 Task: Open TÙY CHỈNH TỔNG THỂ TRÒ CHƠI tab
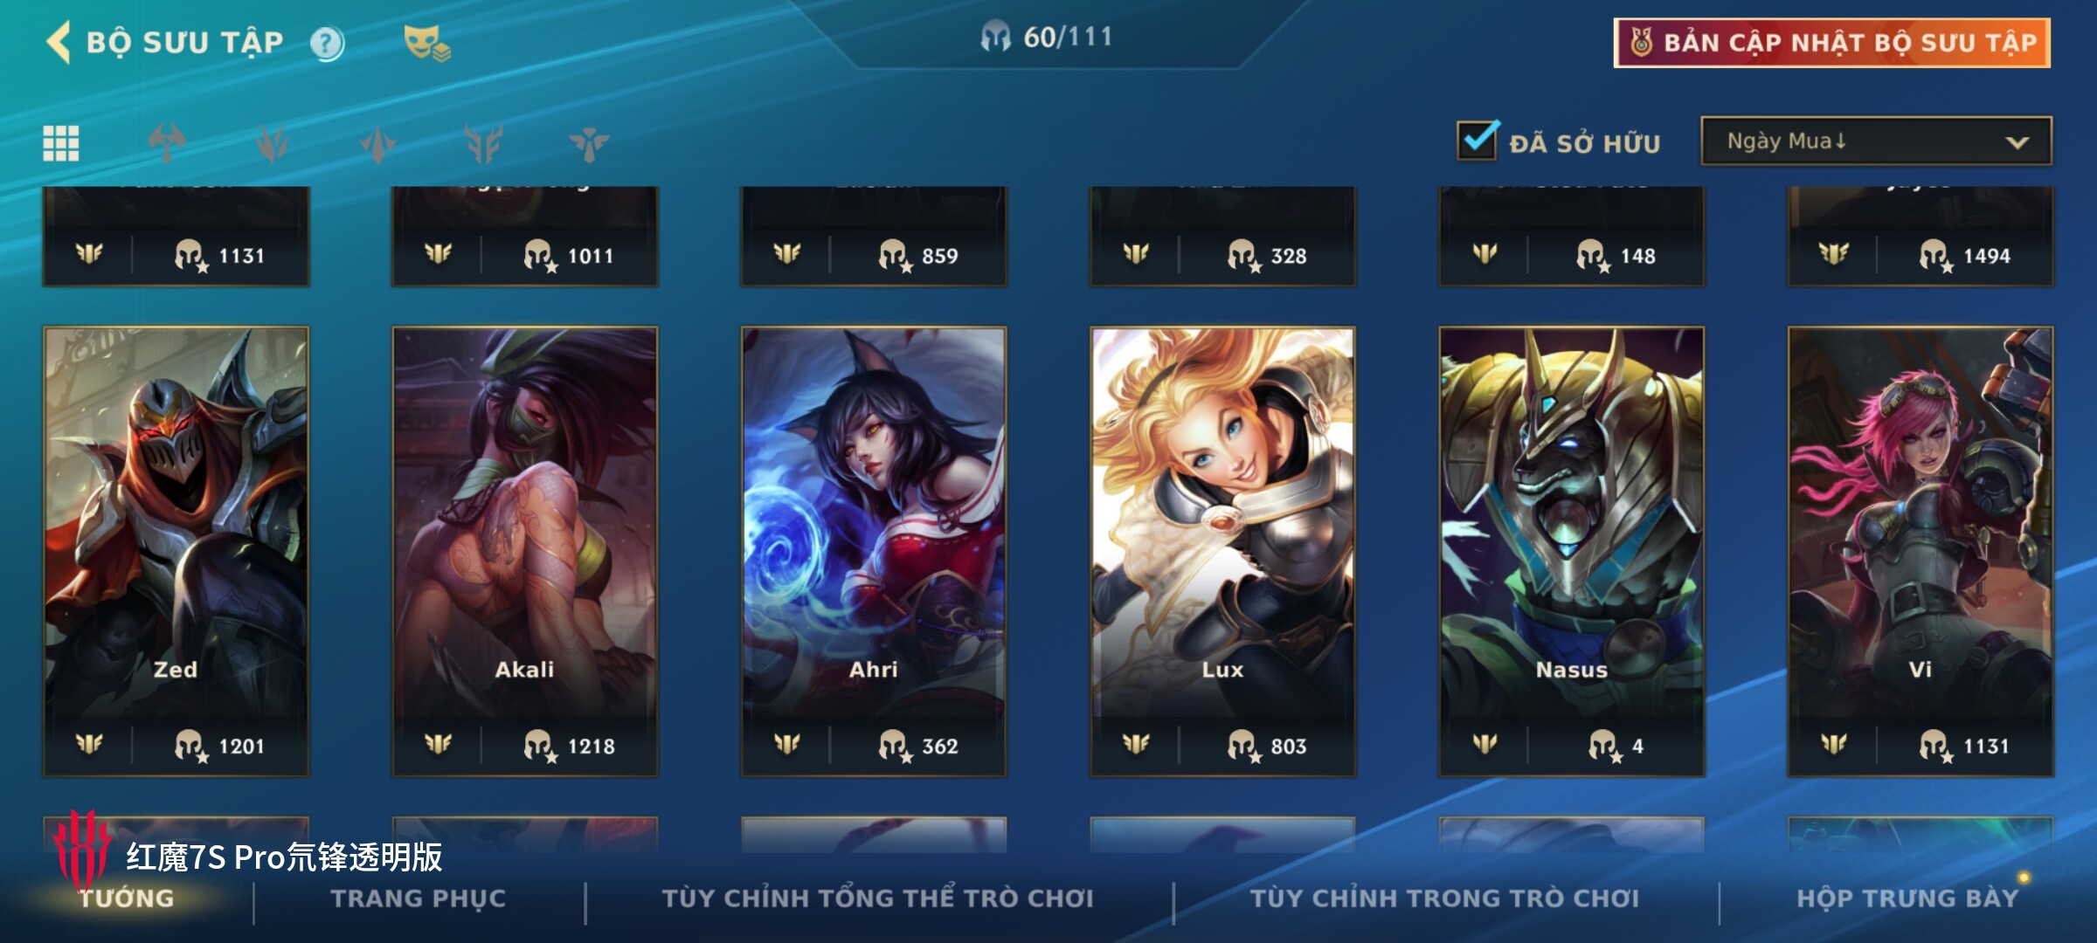[877, 898]
